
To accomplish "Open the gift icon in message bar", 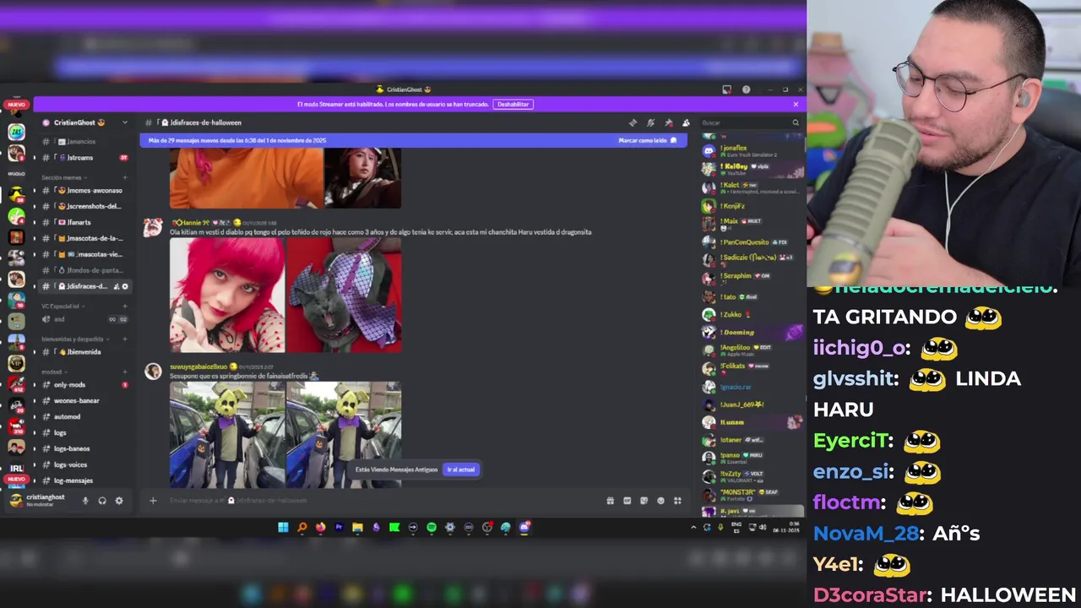I will point(610,501).
